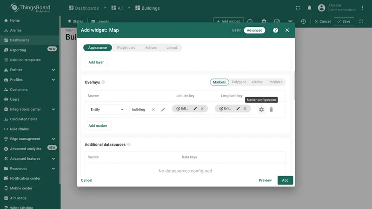Cancel the Add widget dialog
372x209 pixels.
pyautogui.click(x=86, y=180)
